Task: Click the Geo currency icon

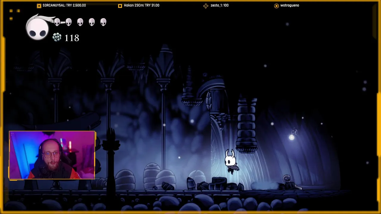Action: pos(57,37)
